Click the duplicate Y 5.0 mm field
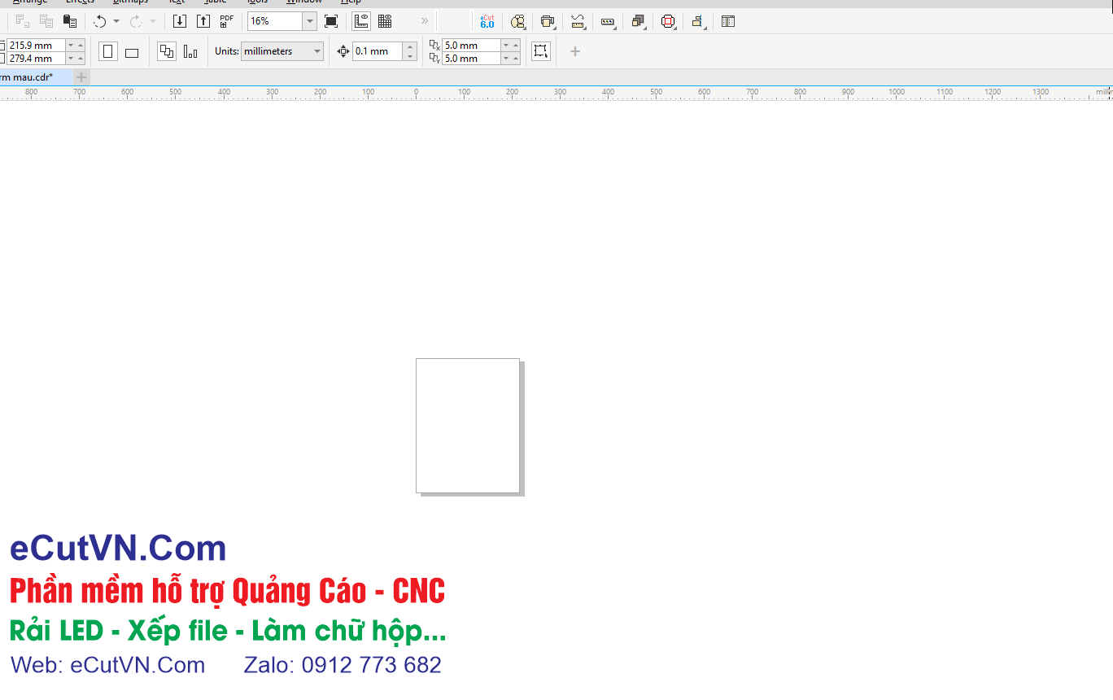Viewport: 1113px width, 700px height. click(x=471, y=59)
